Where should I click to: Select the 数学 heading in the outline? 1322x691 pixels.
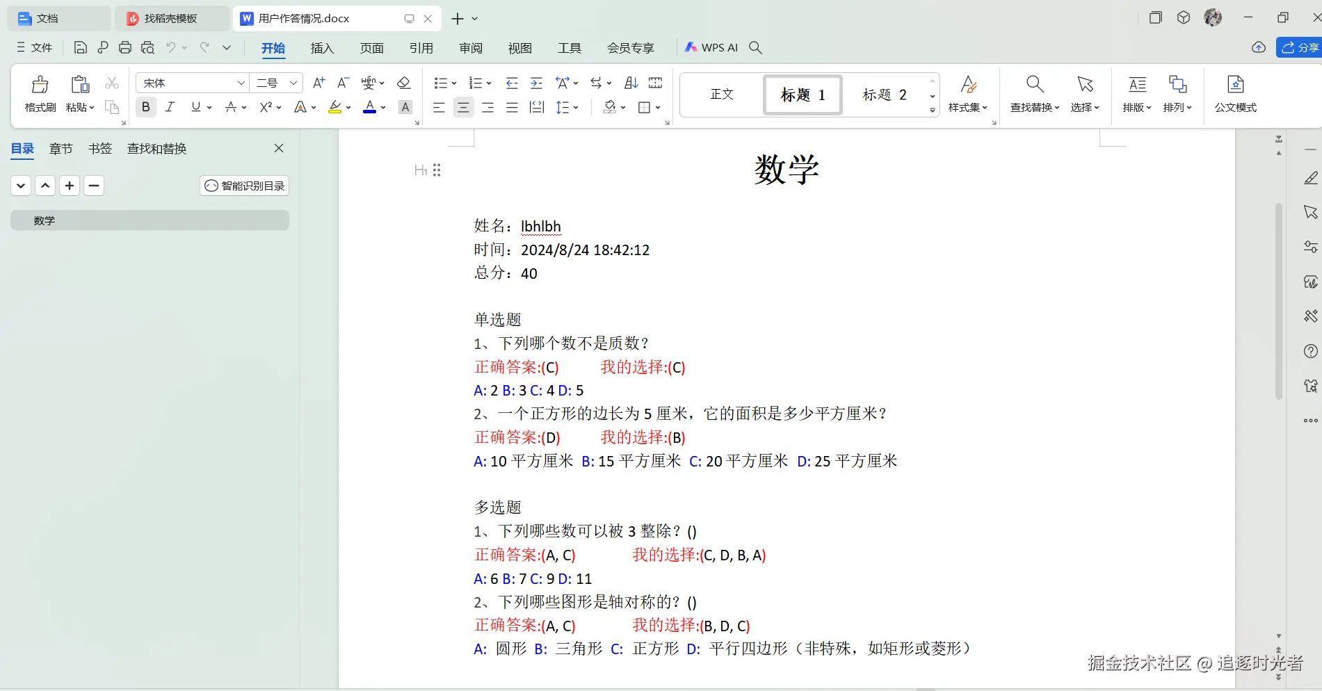click(150, 220)
